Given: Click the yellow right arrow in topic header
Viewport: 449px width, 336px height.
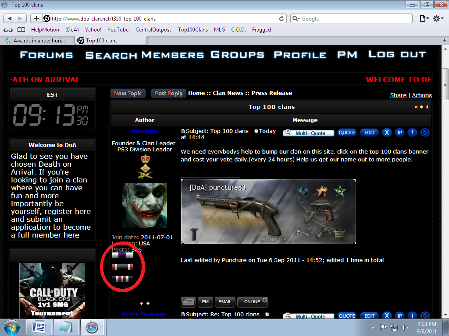Looking at the screenshot, I should pyautogui.click(x=421, y=107).
